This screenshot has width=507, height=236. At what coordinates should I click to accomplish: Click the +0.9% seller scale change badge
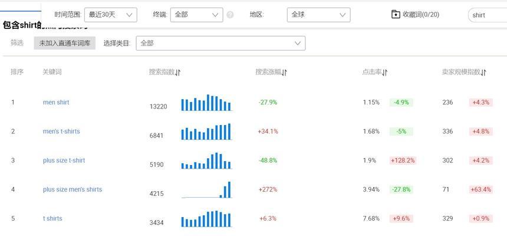coord(481,218)
